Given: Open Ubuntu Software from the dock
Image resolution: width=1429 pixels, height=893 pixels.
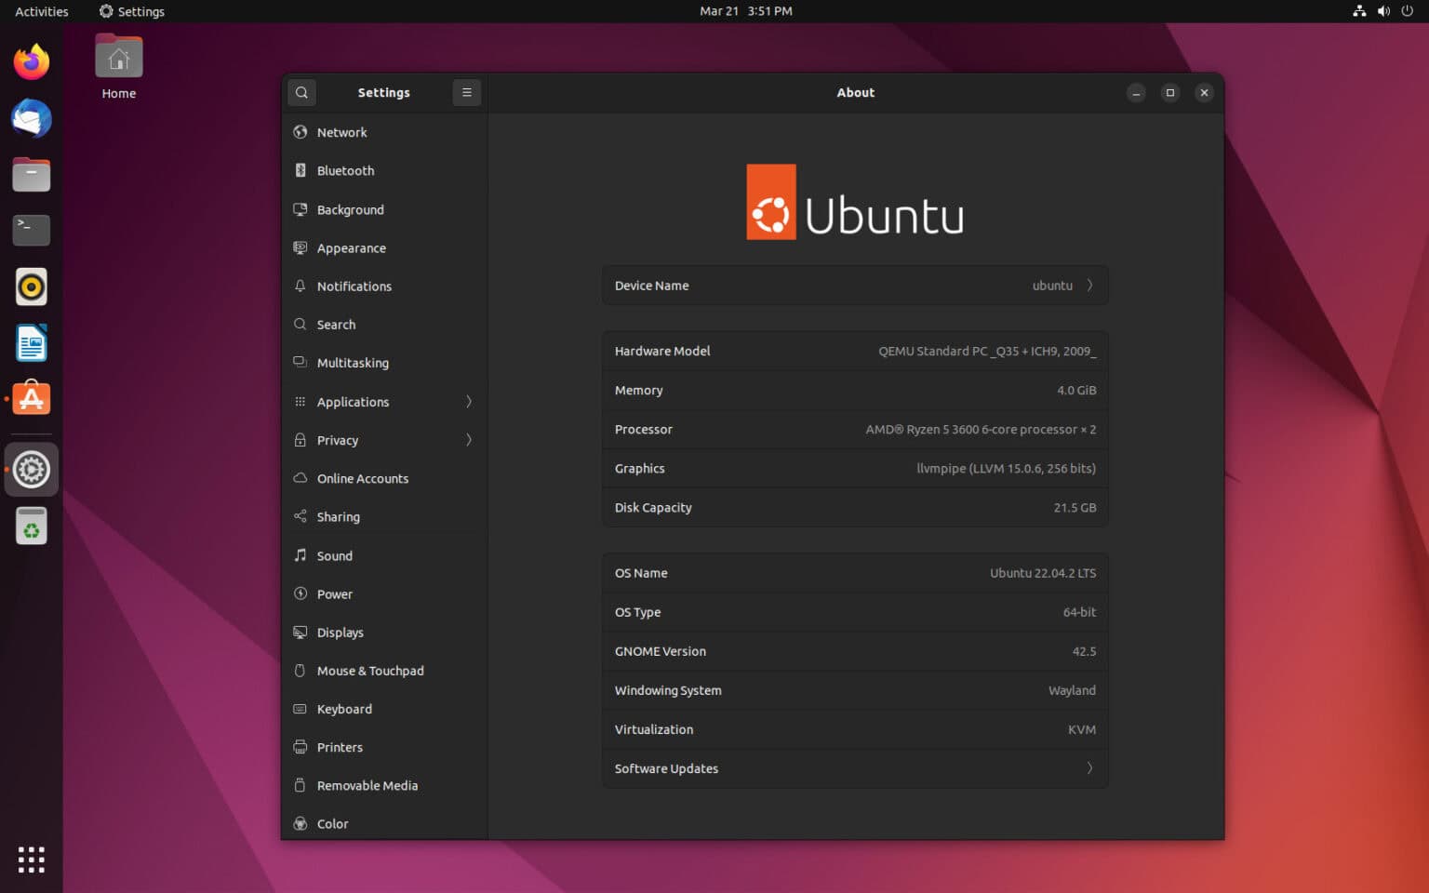Looking at the screenshot, I should [31, 398].
